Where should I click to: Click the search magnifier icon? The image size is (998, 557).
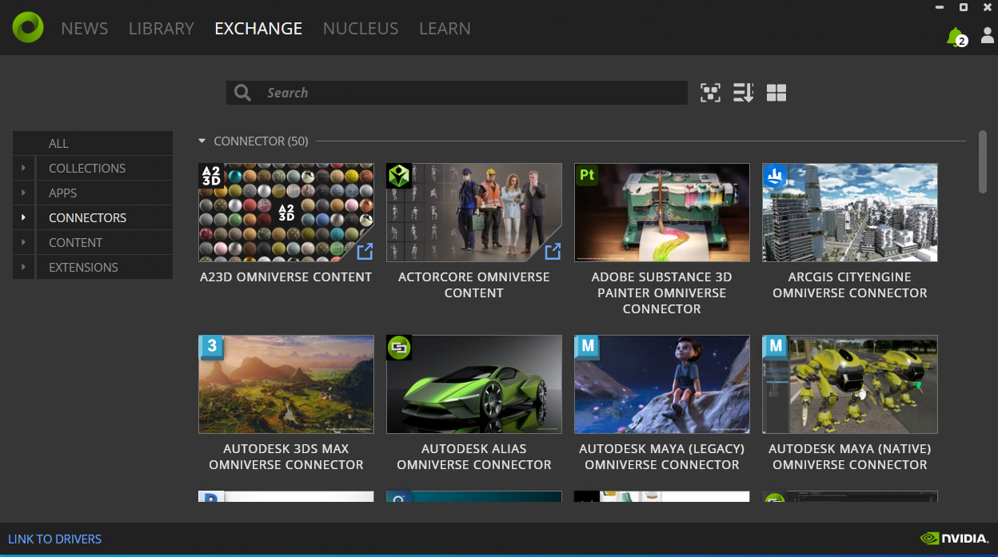[x=243, y=93]
